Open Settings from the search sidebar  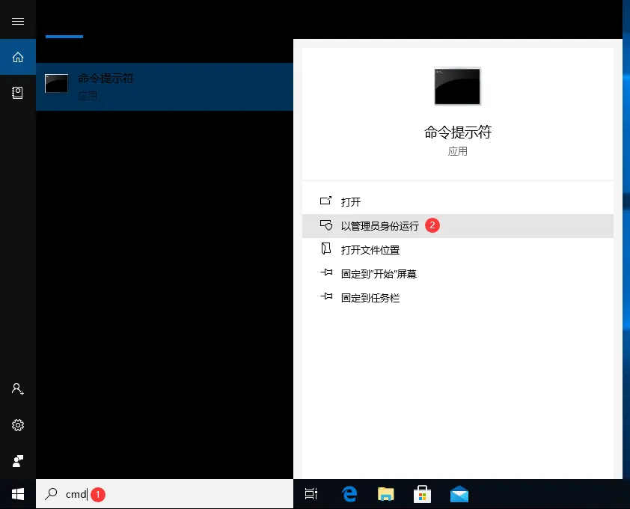(18, 424)
